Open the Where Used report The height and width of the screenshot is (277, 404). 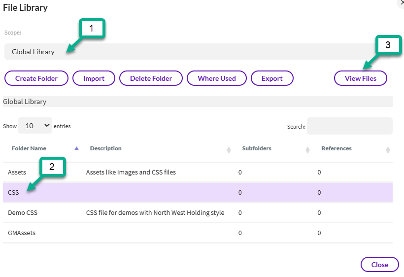(x=217, y=78)
